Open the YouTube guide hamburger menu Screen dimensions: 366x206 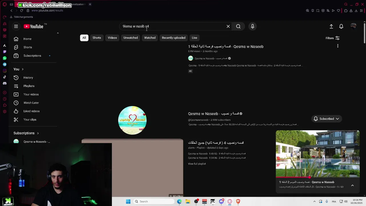click(16, 26)
